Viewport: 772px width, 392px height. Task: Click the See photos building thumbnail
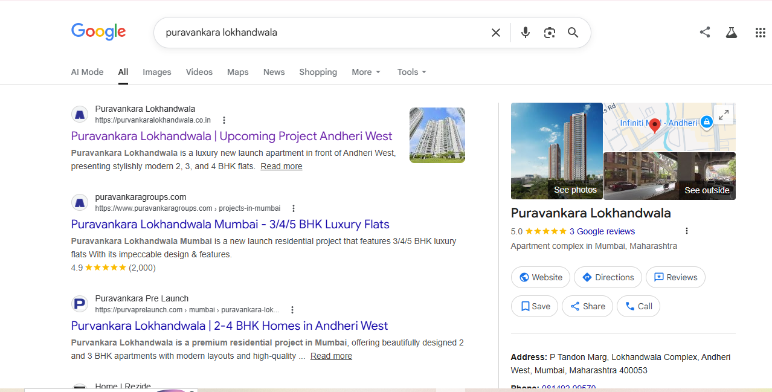(556, 151)
